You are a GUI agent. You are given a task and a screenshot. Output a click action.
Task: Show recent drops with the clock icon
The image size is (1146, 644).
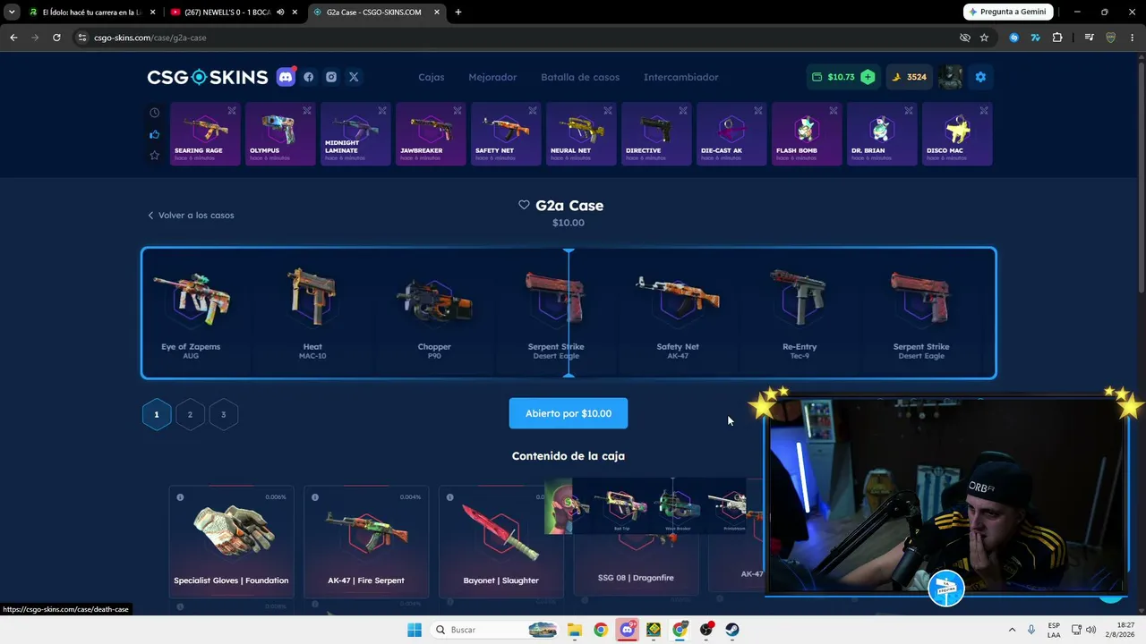(x=155, y=113)
